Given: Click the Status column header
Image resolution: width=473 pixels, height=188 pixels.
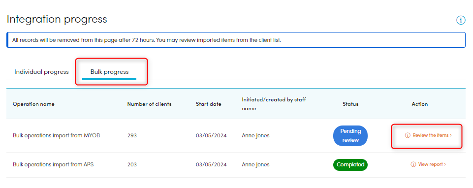Looking at the screenshot, I should pos(350,104).
